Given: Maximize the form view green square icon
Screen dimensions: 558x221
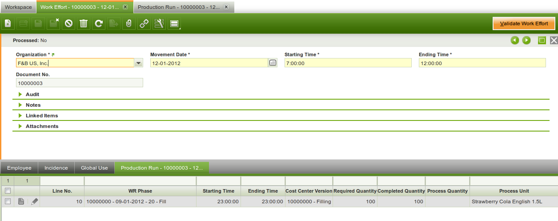Looking at the screenshot, I should click(542, 40).
